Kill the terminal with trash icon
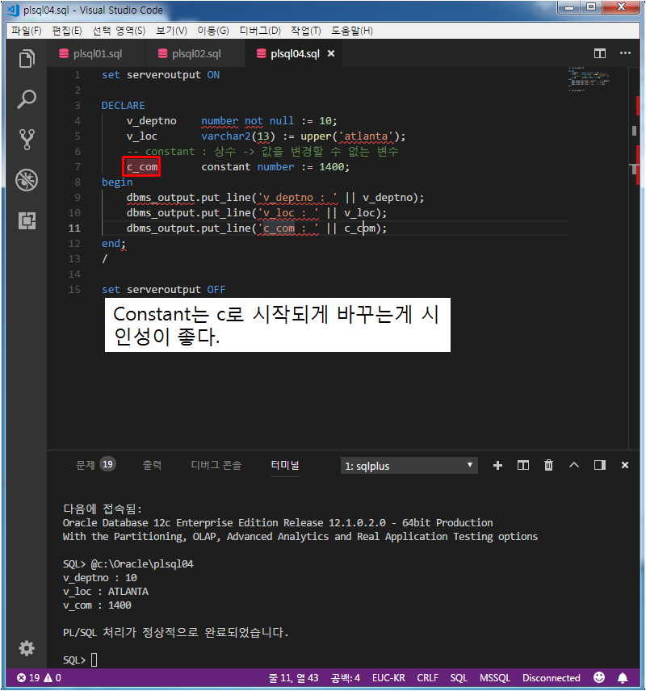This screenshot has height=691, width=646. (548, 465)
